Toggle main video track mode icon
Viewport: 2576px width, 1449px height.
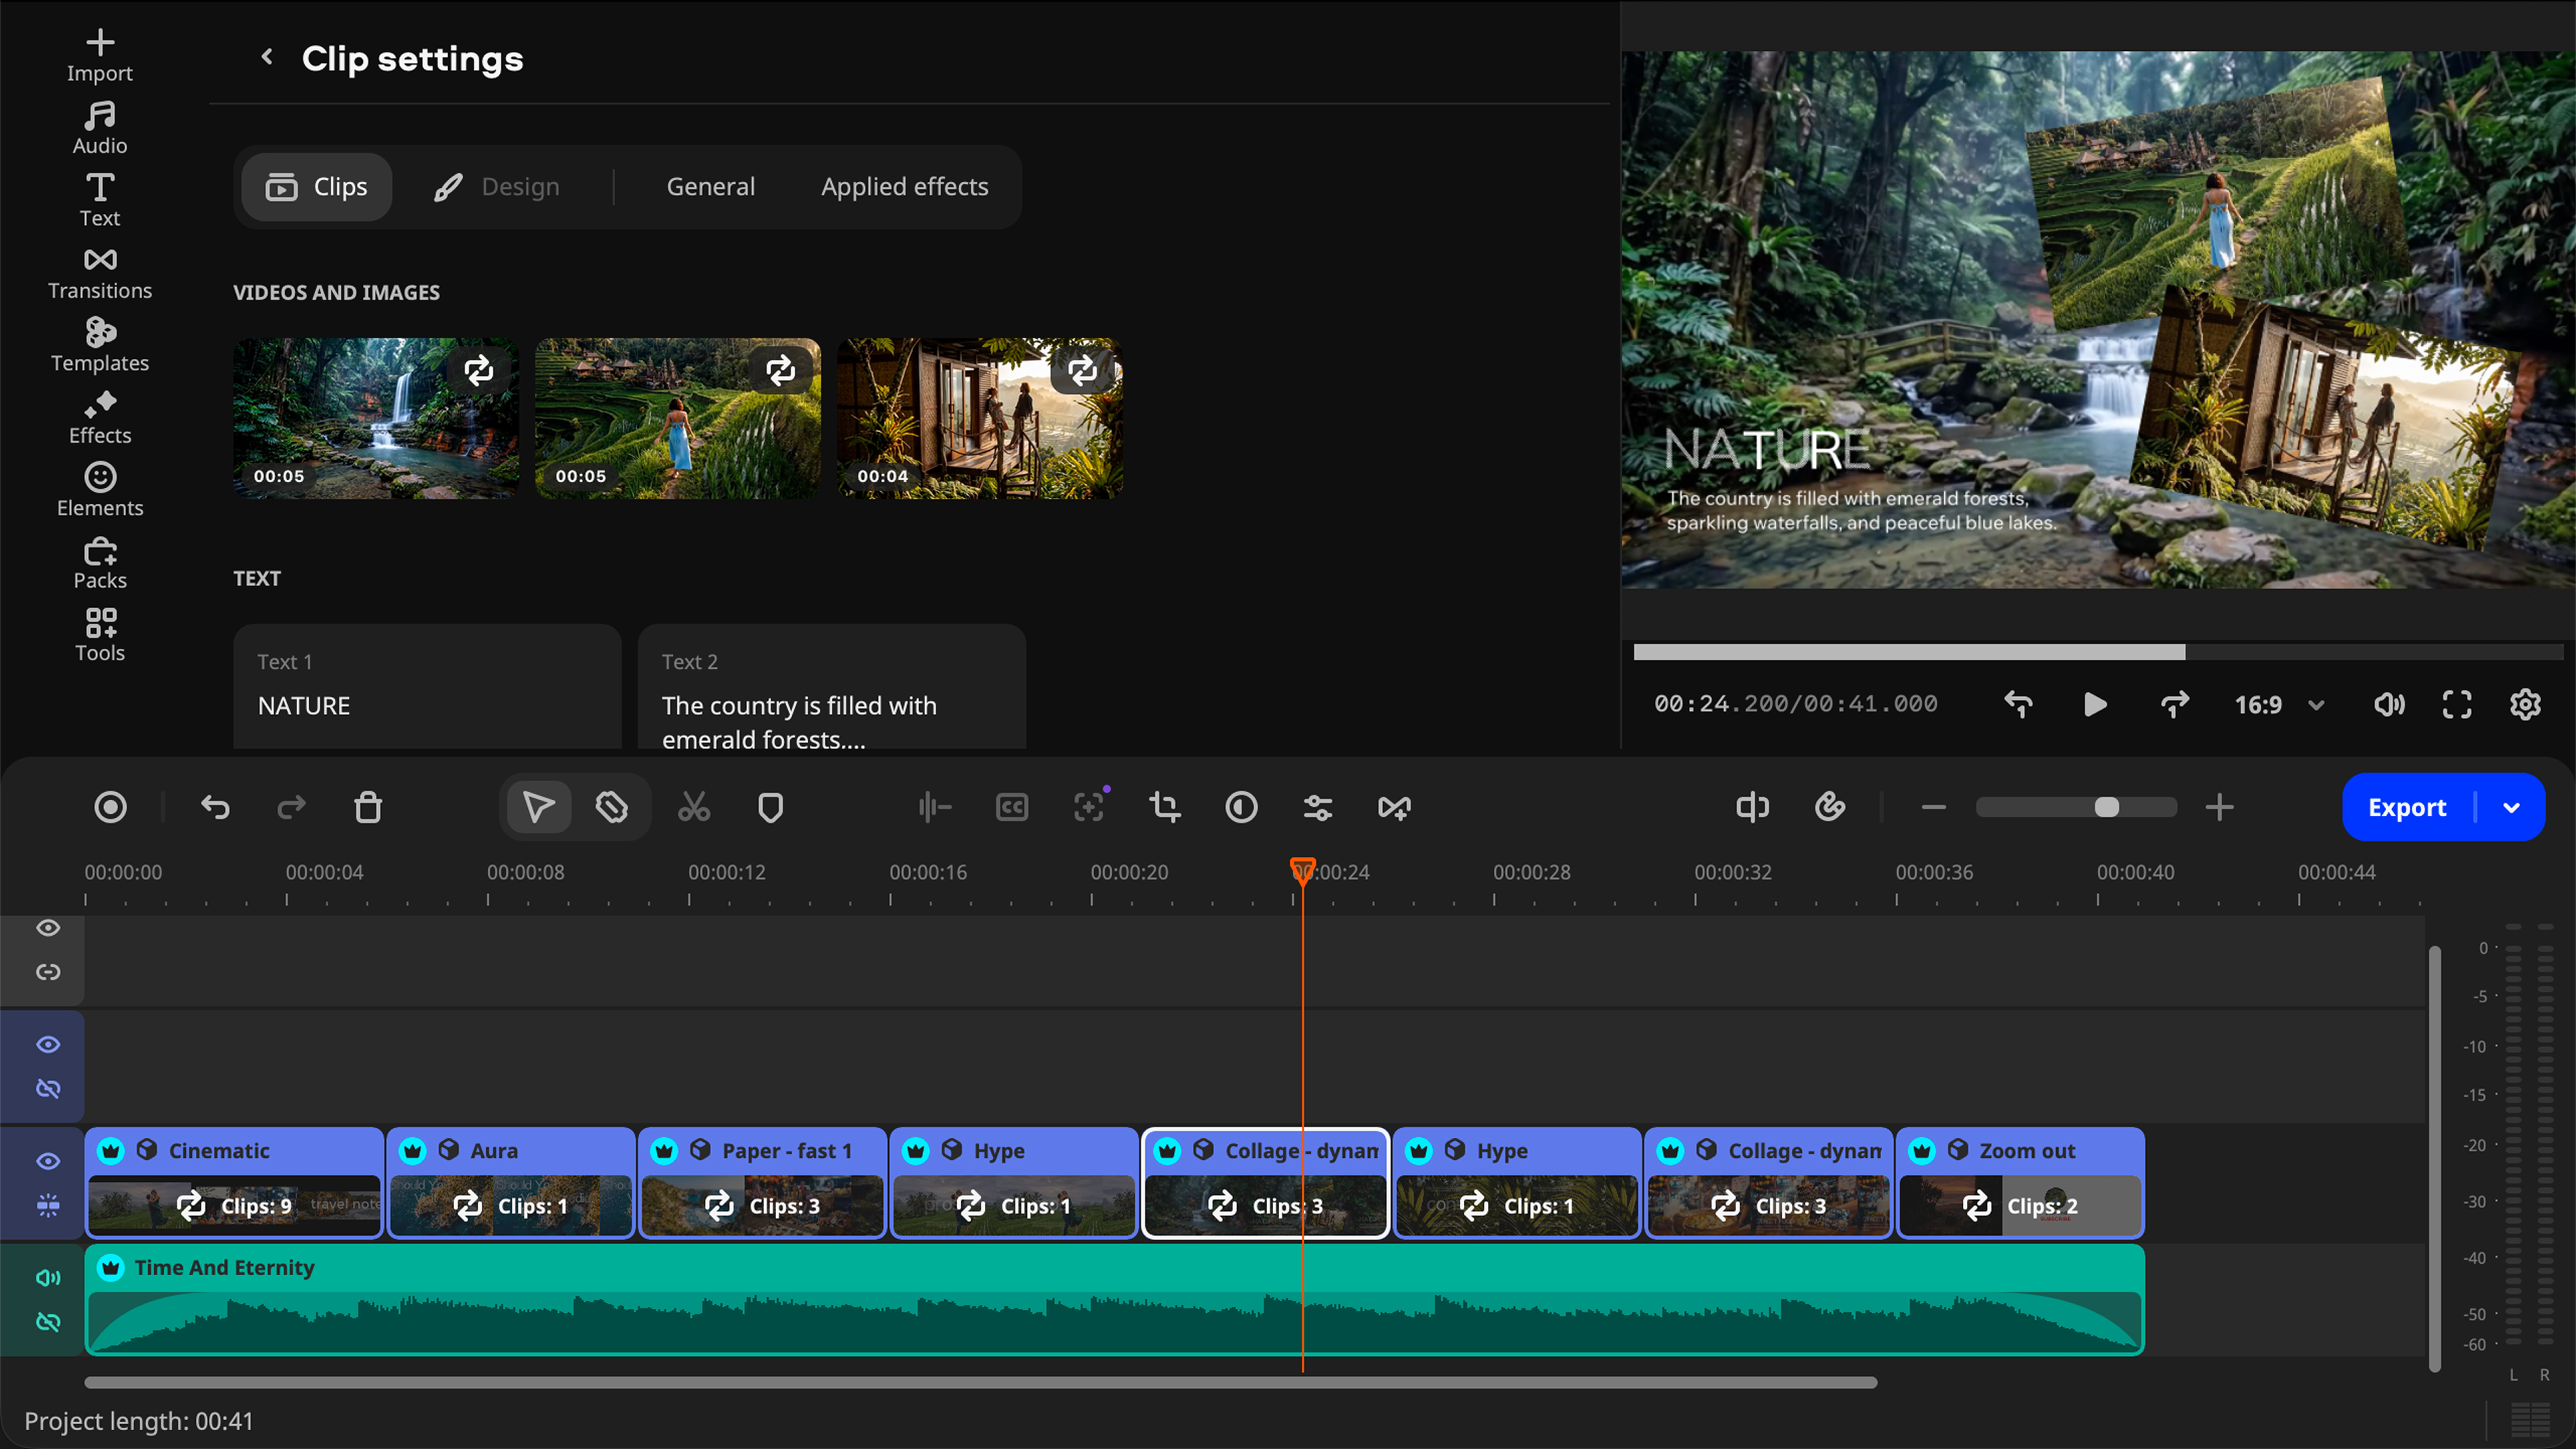coord(48,1205)
